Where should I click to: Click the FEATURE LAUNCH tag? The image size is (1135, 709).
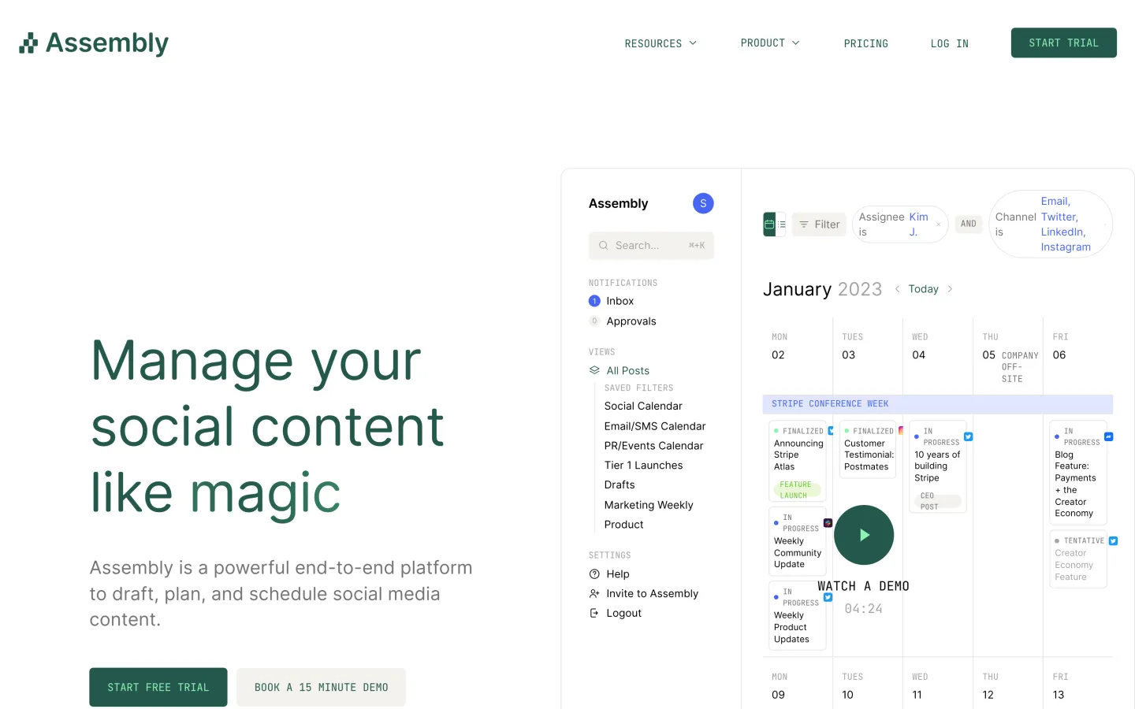798,490
